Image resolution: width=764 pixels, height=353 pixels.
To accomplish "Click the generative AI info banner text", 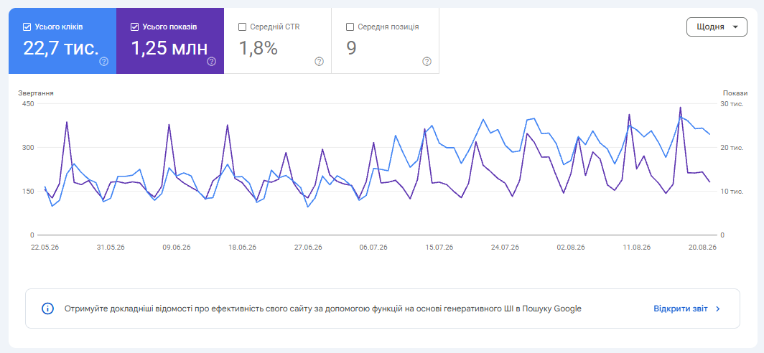I will (x=322, y=309).
